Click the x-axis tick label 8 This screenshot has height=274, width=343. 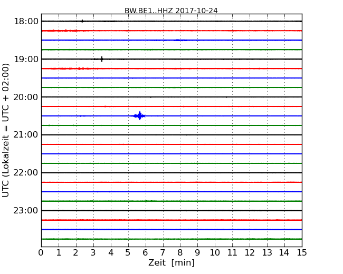[x=180, y=252]
